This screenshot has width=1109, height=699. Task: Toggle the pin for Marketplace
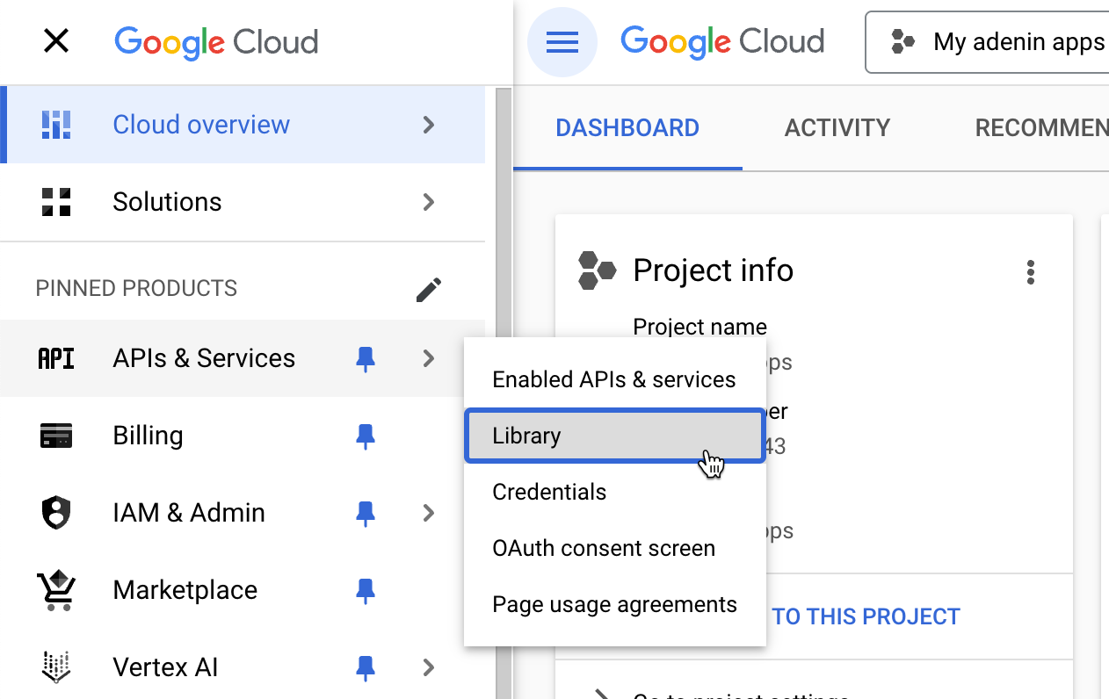tap(366, 590)
